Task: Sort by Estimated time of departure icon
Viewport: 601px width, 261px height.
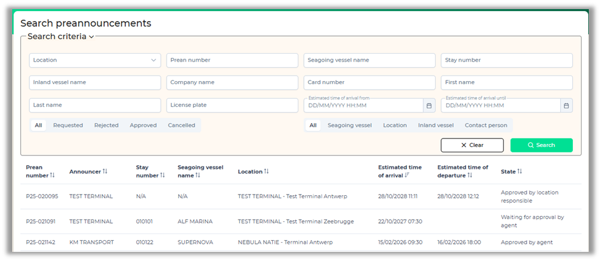Action: click(x=470, y=176)
